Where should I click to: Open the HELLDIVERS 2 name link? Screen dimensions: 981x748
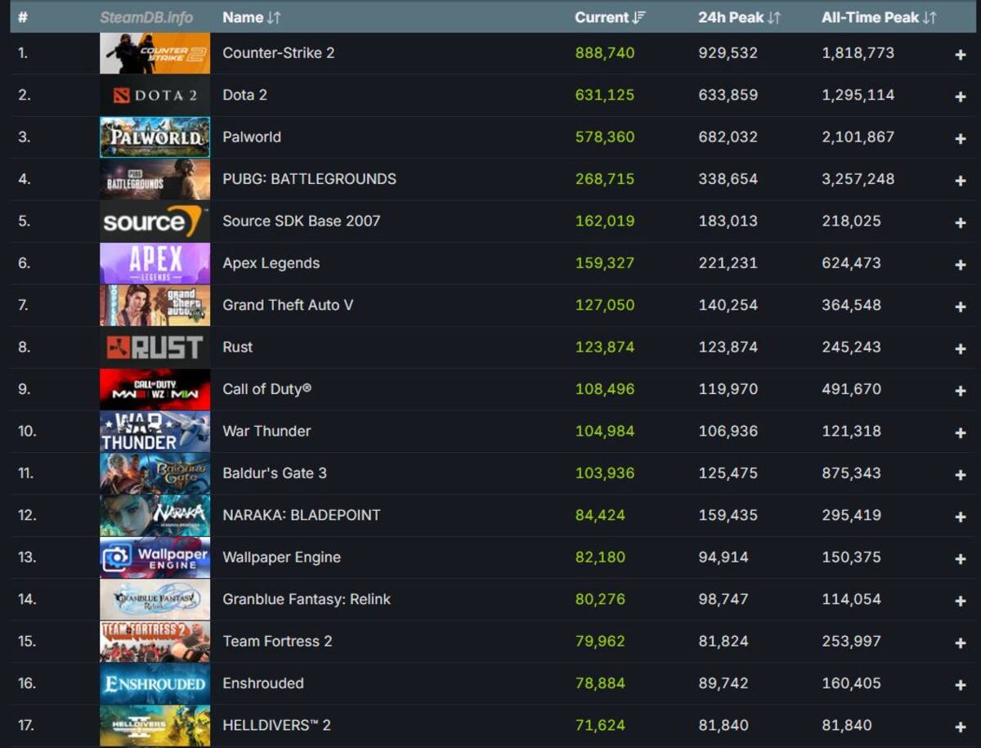click(276, 726)
